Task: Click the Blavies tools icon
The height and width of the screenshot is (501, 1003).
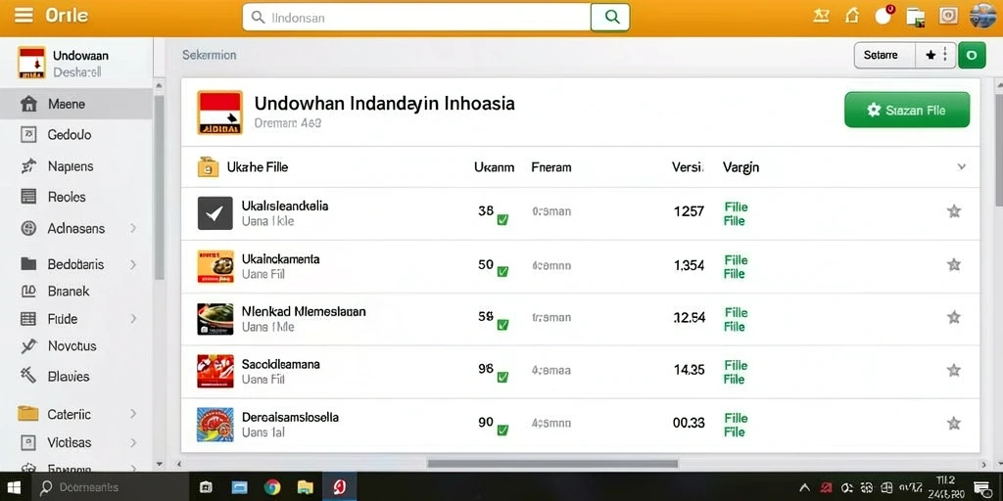Action: coord(28,376)
